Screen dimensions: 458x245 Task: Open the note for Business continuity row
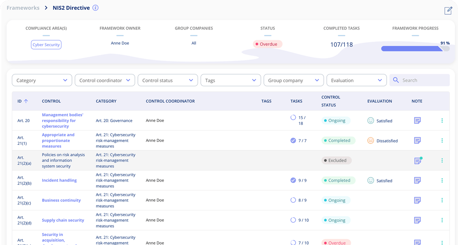(418, 200)
